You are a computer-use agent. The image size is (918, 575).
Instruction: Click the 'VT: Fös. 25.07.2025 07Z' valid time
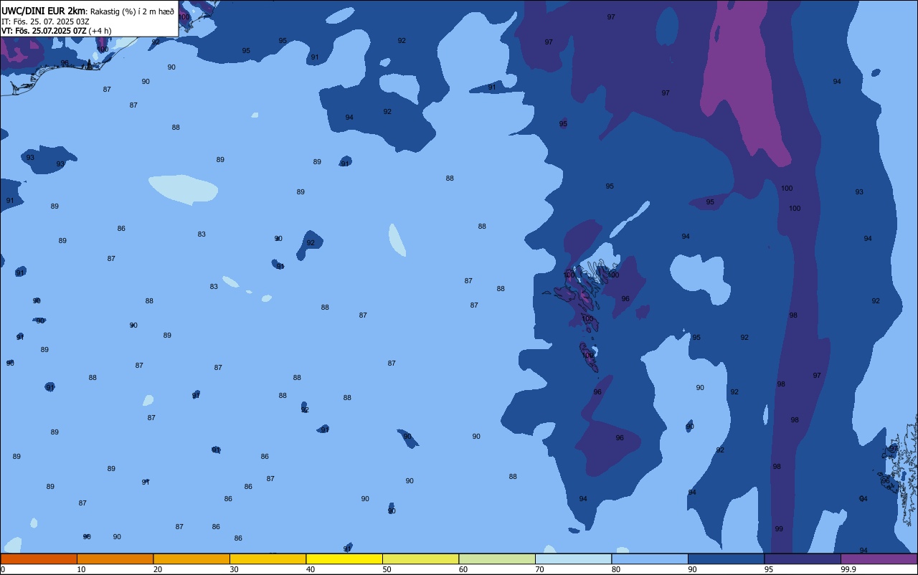click(44, 30)
